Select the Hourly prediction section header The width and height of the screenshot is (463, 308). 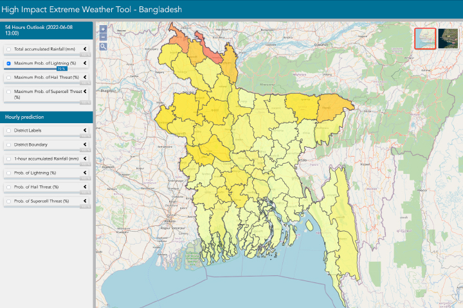pyautogui.click(x=46, y=117)
